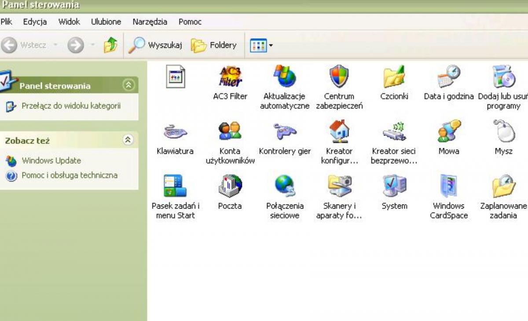Launch Kreator konfiguracji sieci house icon
This screenshot has height=321, width=528.
tap(339, 131)
